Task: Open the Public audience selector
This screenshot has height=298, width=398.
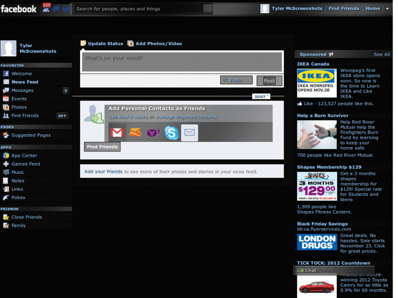Action: click(x=236, y=80)
